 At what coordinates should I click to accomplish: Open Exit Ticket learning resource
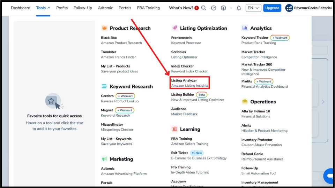click(x=179, y=153)
